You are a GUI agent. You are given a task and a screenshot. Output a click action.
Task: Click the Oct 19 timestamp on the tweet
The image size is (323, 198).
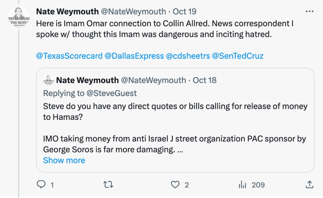pos(184,11)
